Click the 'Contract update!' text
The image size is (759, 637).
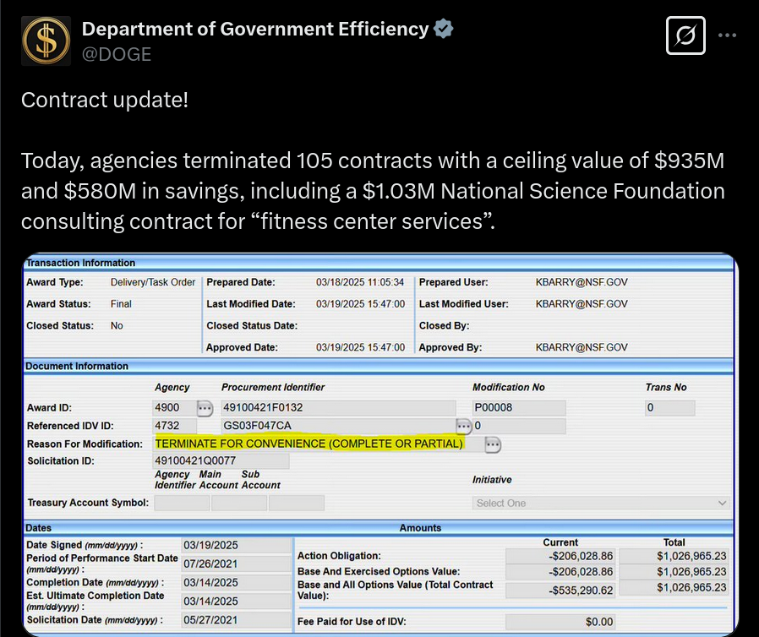coord(105,101)
